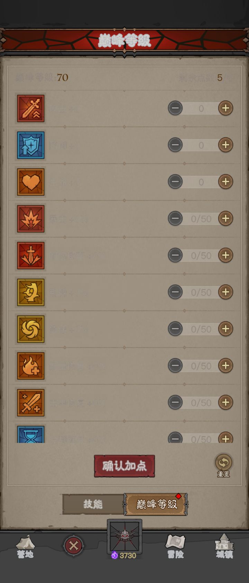Select the blue hourglass attribute icon
249x583 pixels.
[31, 434]
